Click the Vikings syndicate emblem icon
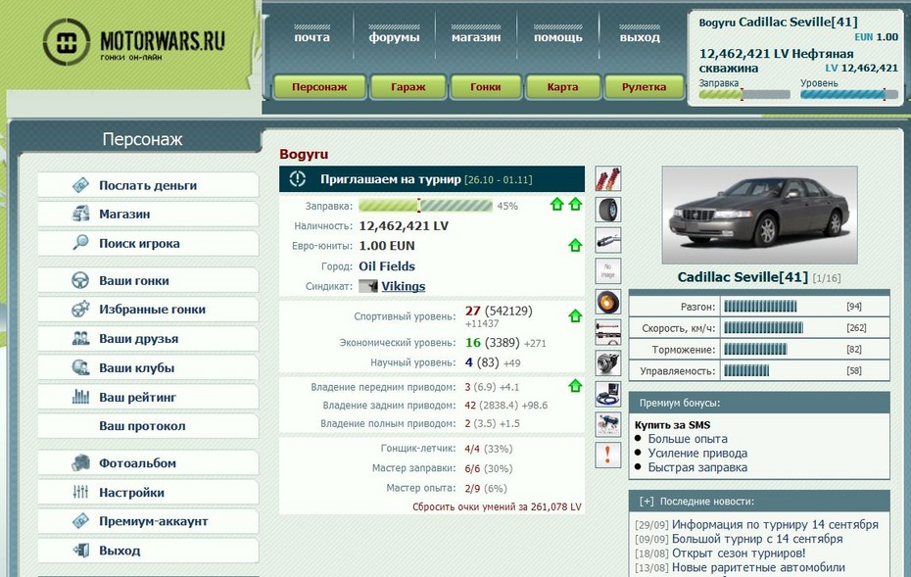This screenshot has height=577, width=911. tap(367, 286)
